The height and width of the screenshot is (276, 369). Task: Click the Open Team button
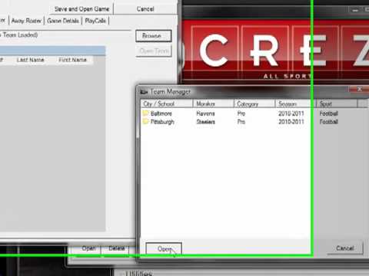coord(154,51)
